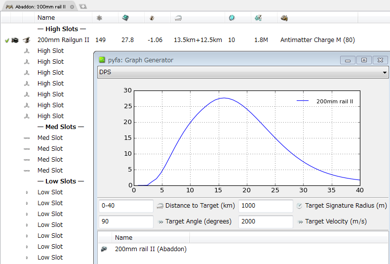Select the first empty Med Slot row
This screenshot has width=390, height=264.
(x=50, y=138)
